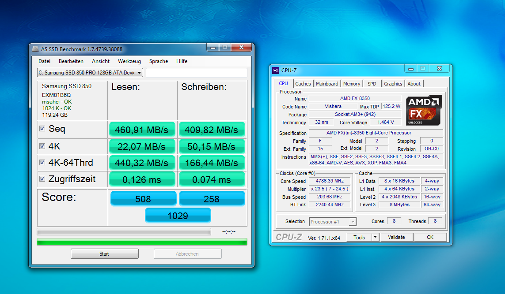Click the AS SSD Benchmark title bar icon

point(35,49)
